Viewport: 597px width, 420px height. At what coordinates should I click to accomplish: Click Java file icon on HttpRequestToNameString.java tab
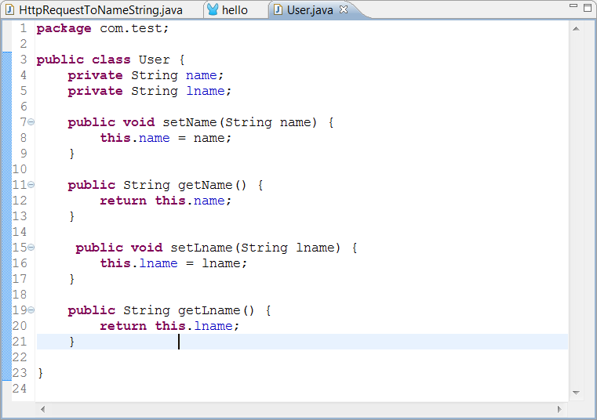(x=10, y=10)
